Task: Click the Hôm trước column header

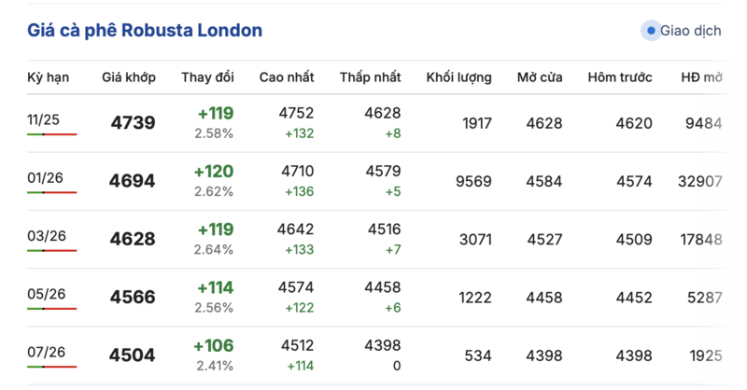Action: pyautogui.click(x=619, y=77)
